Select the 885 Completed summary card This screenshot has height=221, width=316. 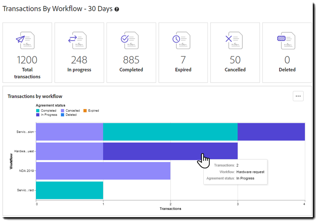tap(131, 52)
